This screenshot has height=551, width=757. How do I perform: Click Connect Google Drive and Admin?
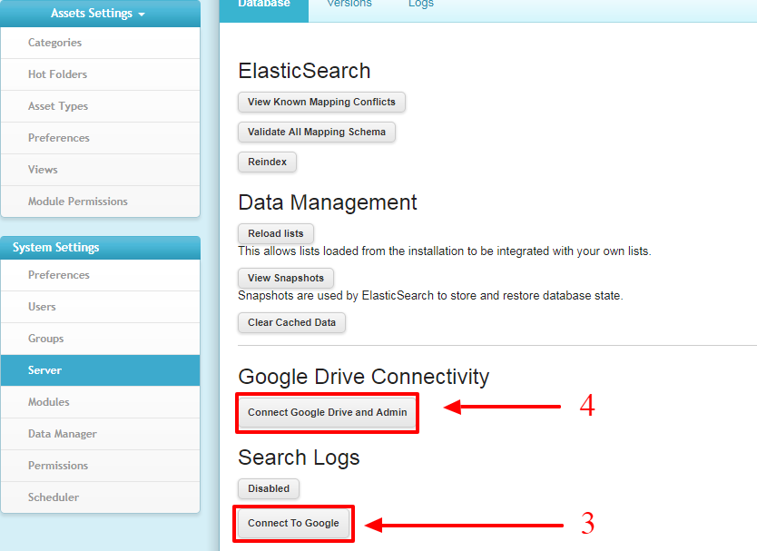point(328,412)
